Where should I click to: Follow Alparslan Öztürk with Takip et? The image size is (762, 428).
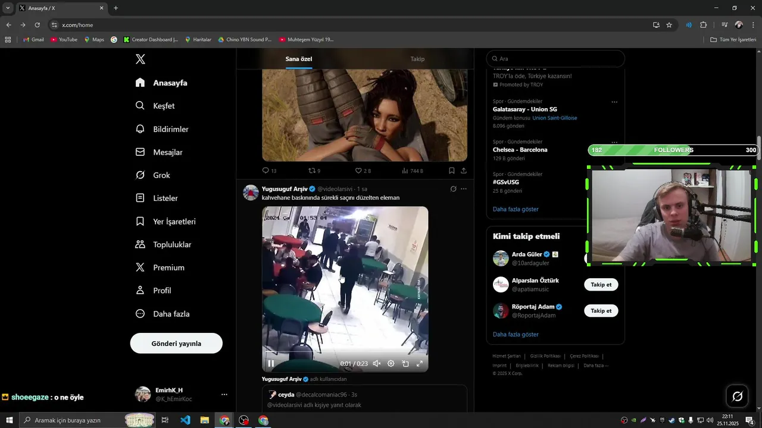click(601, 285)
